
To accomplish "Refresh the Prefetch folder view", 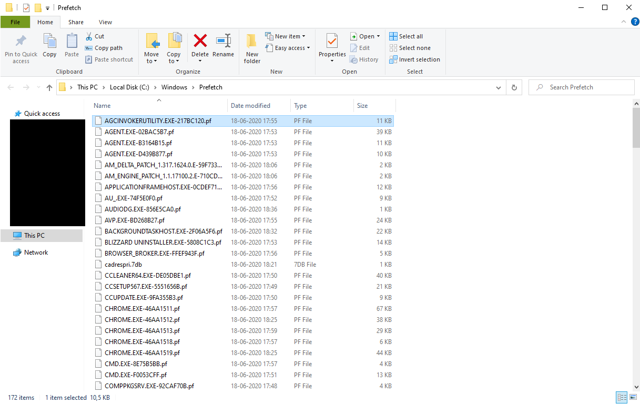I will (x=514, y=87).
